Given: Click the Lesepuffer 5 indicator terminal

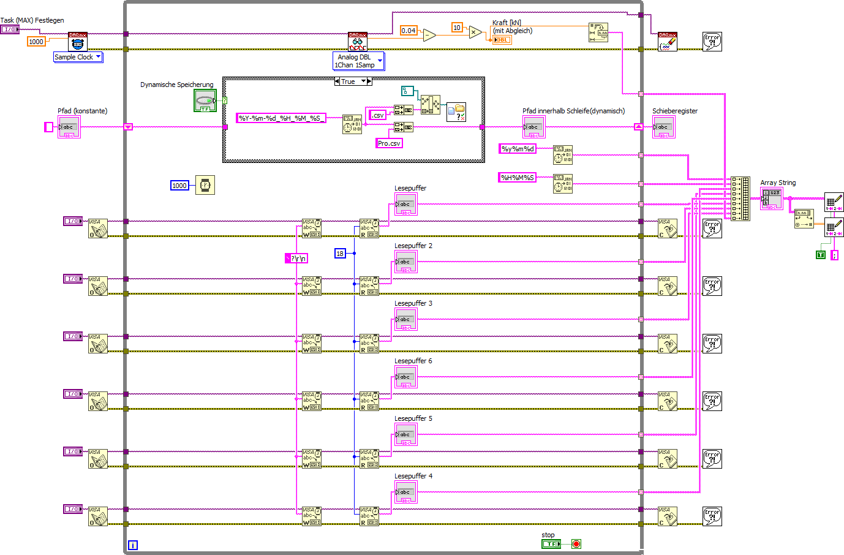Looking at the screenshot, I should 405,434.
